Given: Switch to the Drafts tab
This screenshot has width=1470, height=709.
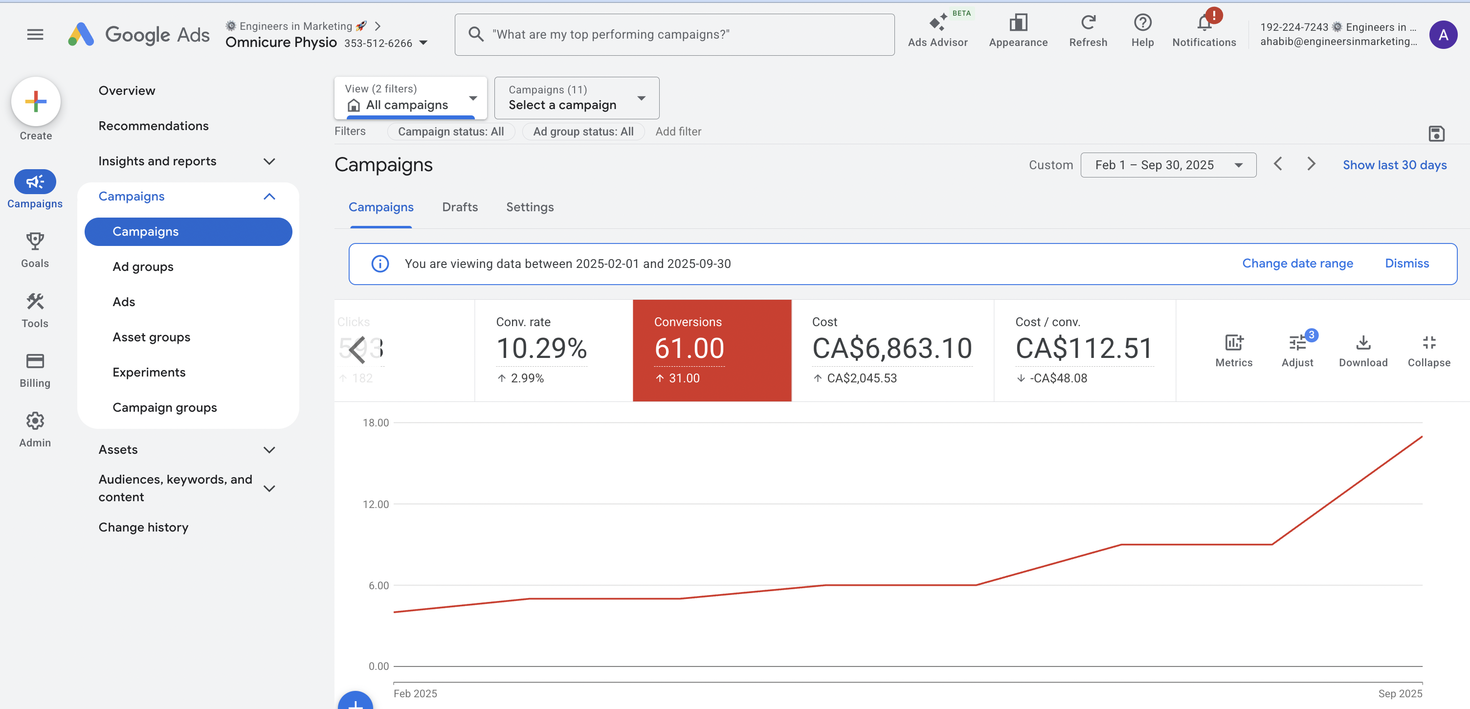Looking at the screenshot, I should (x=459, y=207).
